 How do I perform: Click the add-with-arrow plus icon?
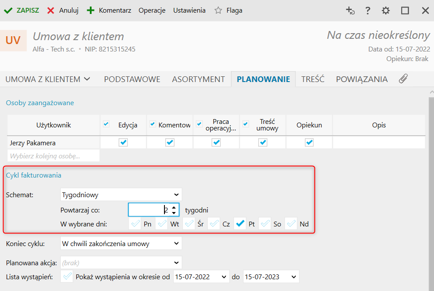(x=350, y=10)
